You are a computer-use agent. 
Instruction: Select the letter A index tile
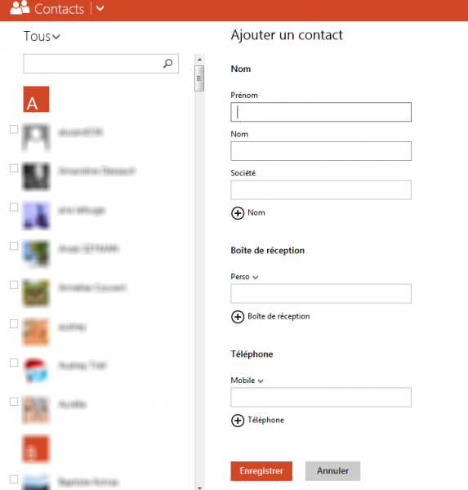point(36,99)
